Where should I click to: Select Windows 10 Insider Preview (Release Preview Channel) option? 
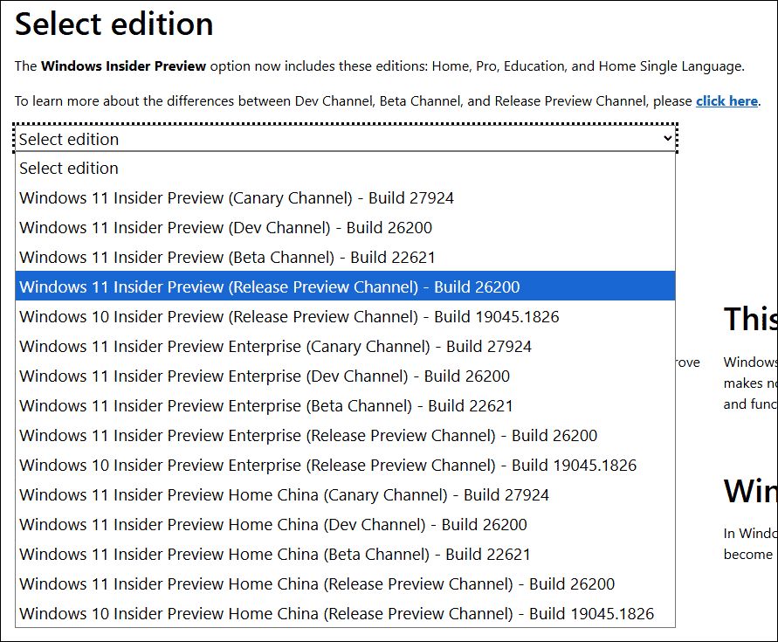click(x=345, y=316)
